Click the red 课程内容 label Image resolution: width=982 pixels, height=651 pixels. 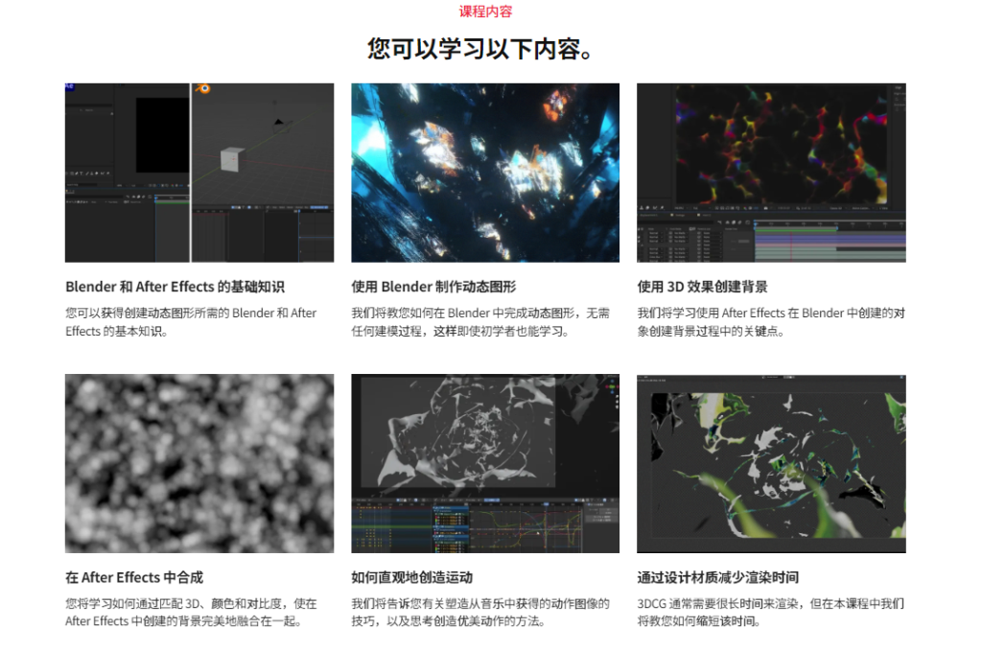[485, 12]
